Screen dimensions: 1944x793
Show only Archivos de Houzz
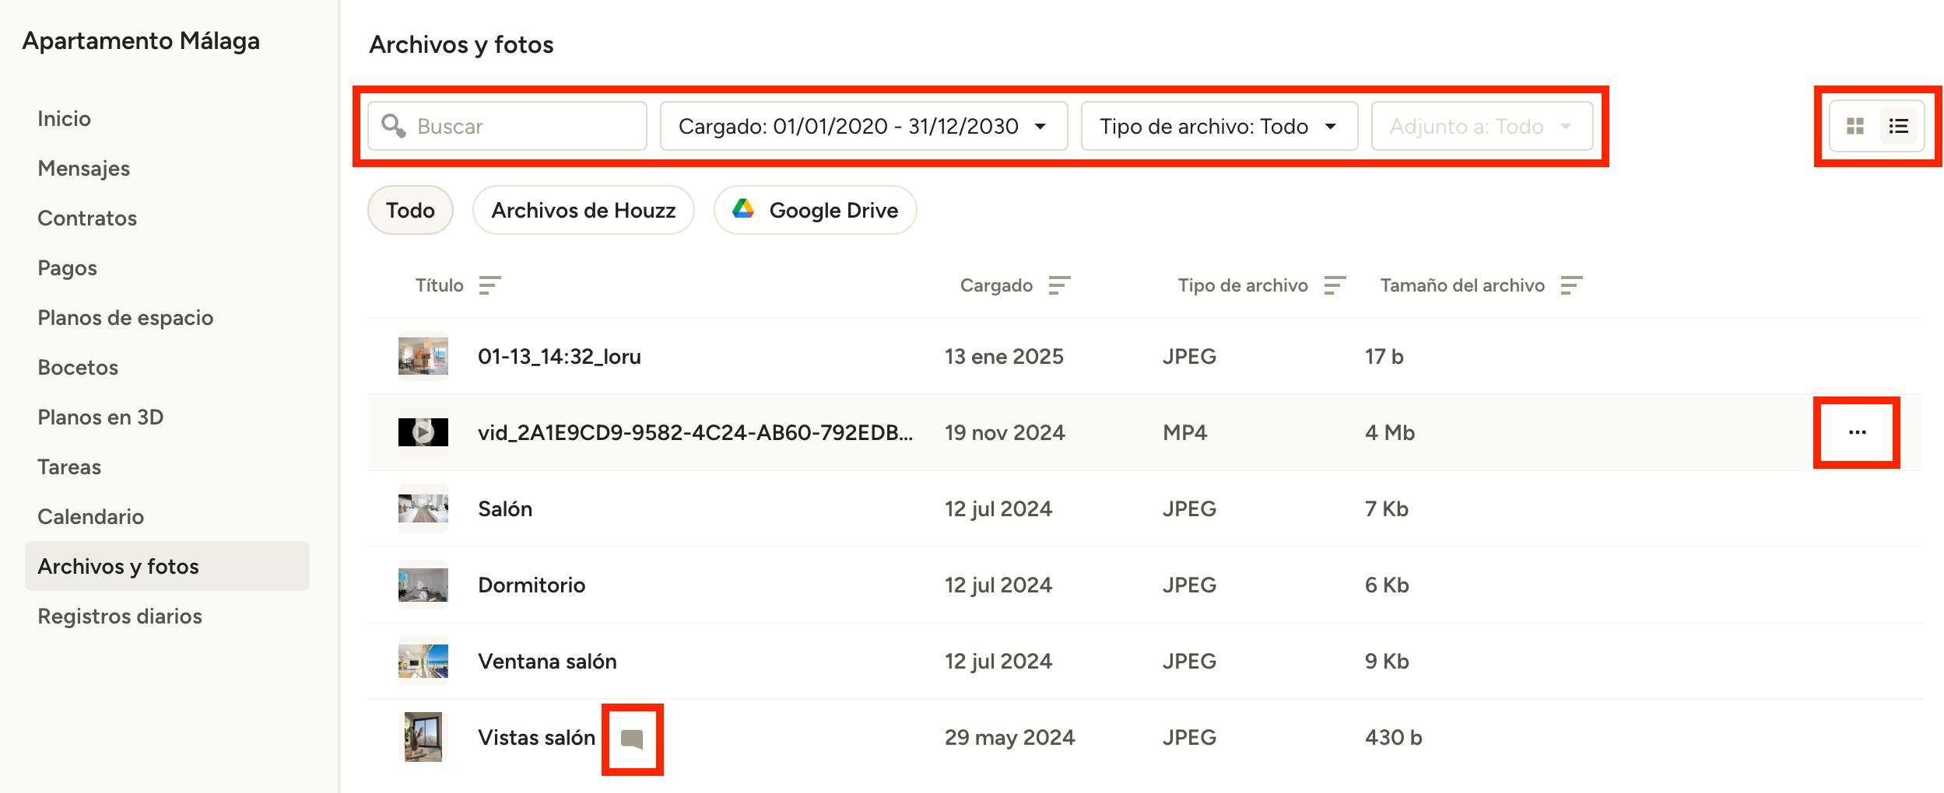click(x=583, y=210)
